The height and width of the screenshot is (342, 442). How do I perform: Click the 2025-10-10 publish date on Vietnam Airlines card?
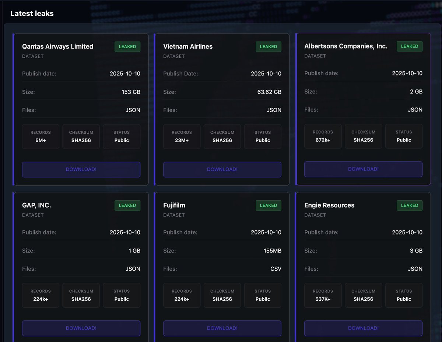266,74
